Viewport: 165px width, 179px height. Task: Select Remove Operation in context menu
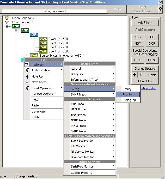pyautogui.click(x=44, y=94)
